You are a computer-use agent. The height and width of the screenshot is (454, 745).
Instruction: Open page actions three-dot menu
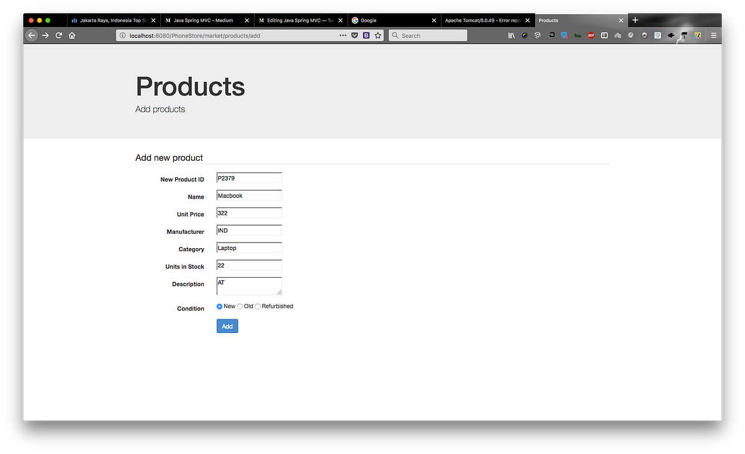(343, 35)
